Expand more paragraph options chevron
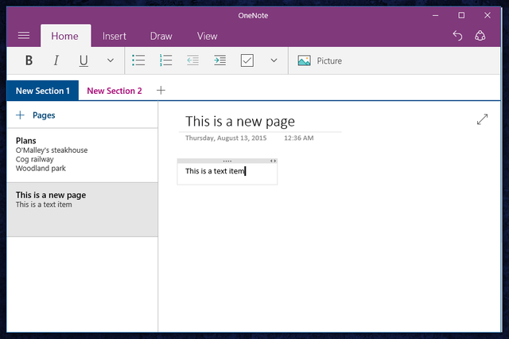 click(x=274, y=60)
